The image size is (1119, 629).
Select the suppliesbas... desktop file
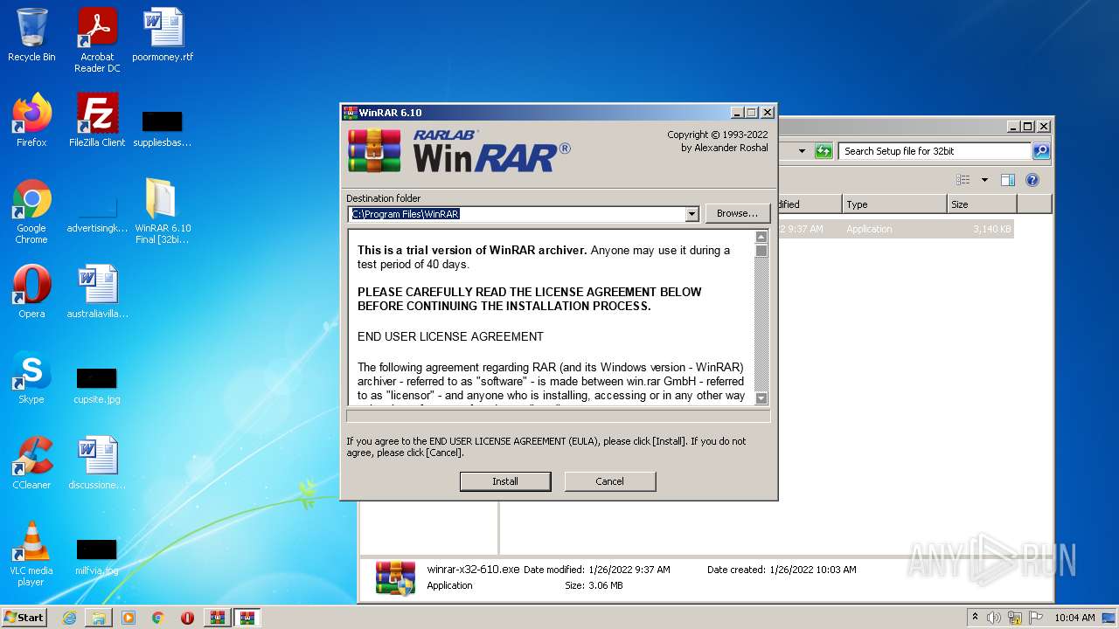coord(163,128)
